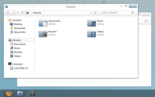
Task: Open the recent locations dropdown arrow
Action: coord(18,13)
